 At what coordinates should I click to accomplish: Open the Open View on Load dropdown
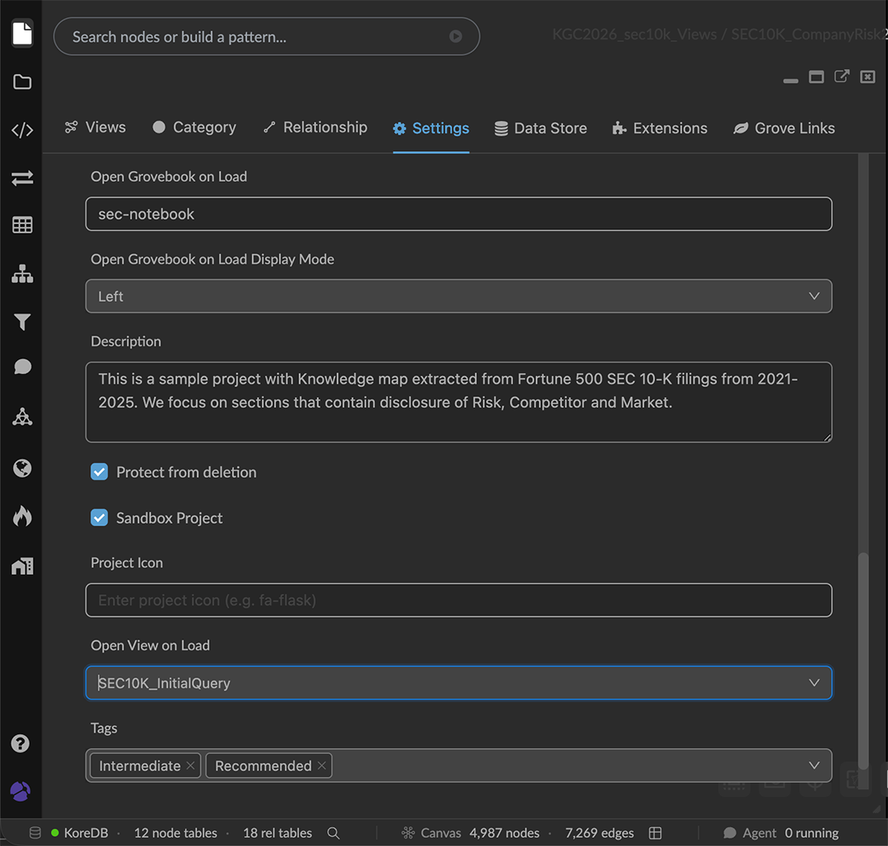tap(459, 683)
